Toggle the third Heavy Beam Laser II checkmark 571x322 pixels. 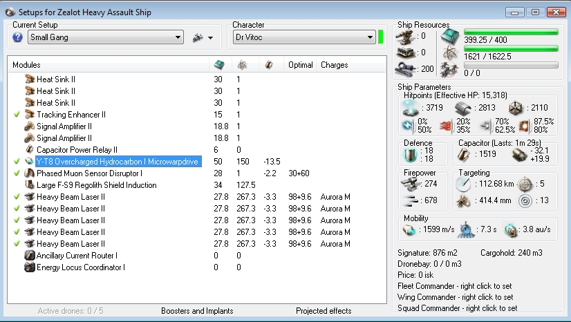17,220
